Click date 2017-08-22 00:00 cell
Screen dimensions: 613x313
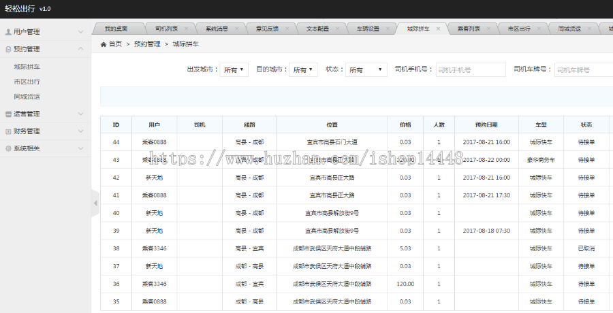point(486,160)
